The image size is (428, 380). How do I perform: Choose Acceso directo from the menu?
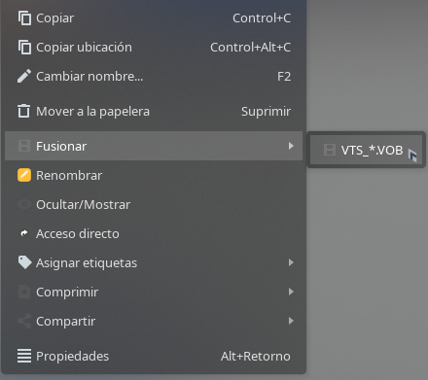point(154,233)
